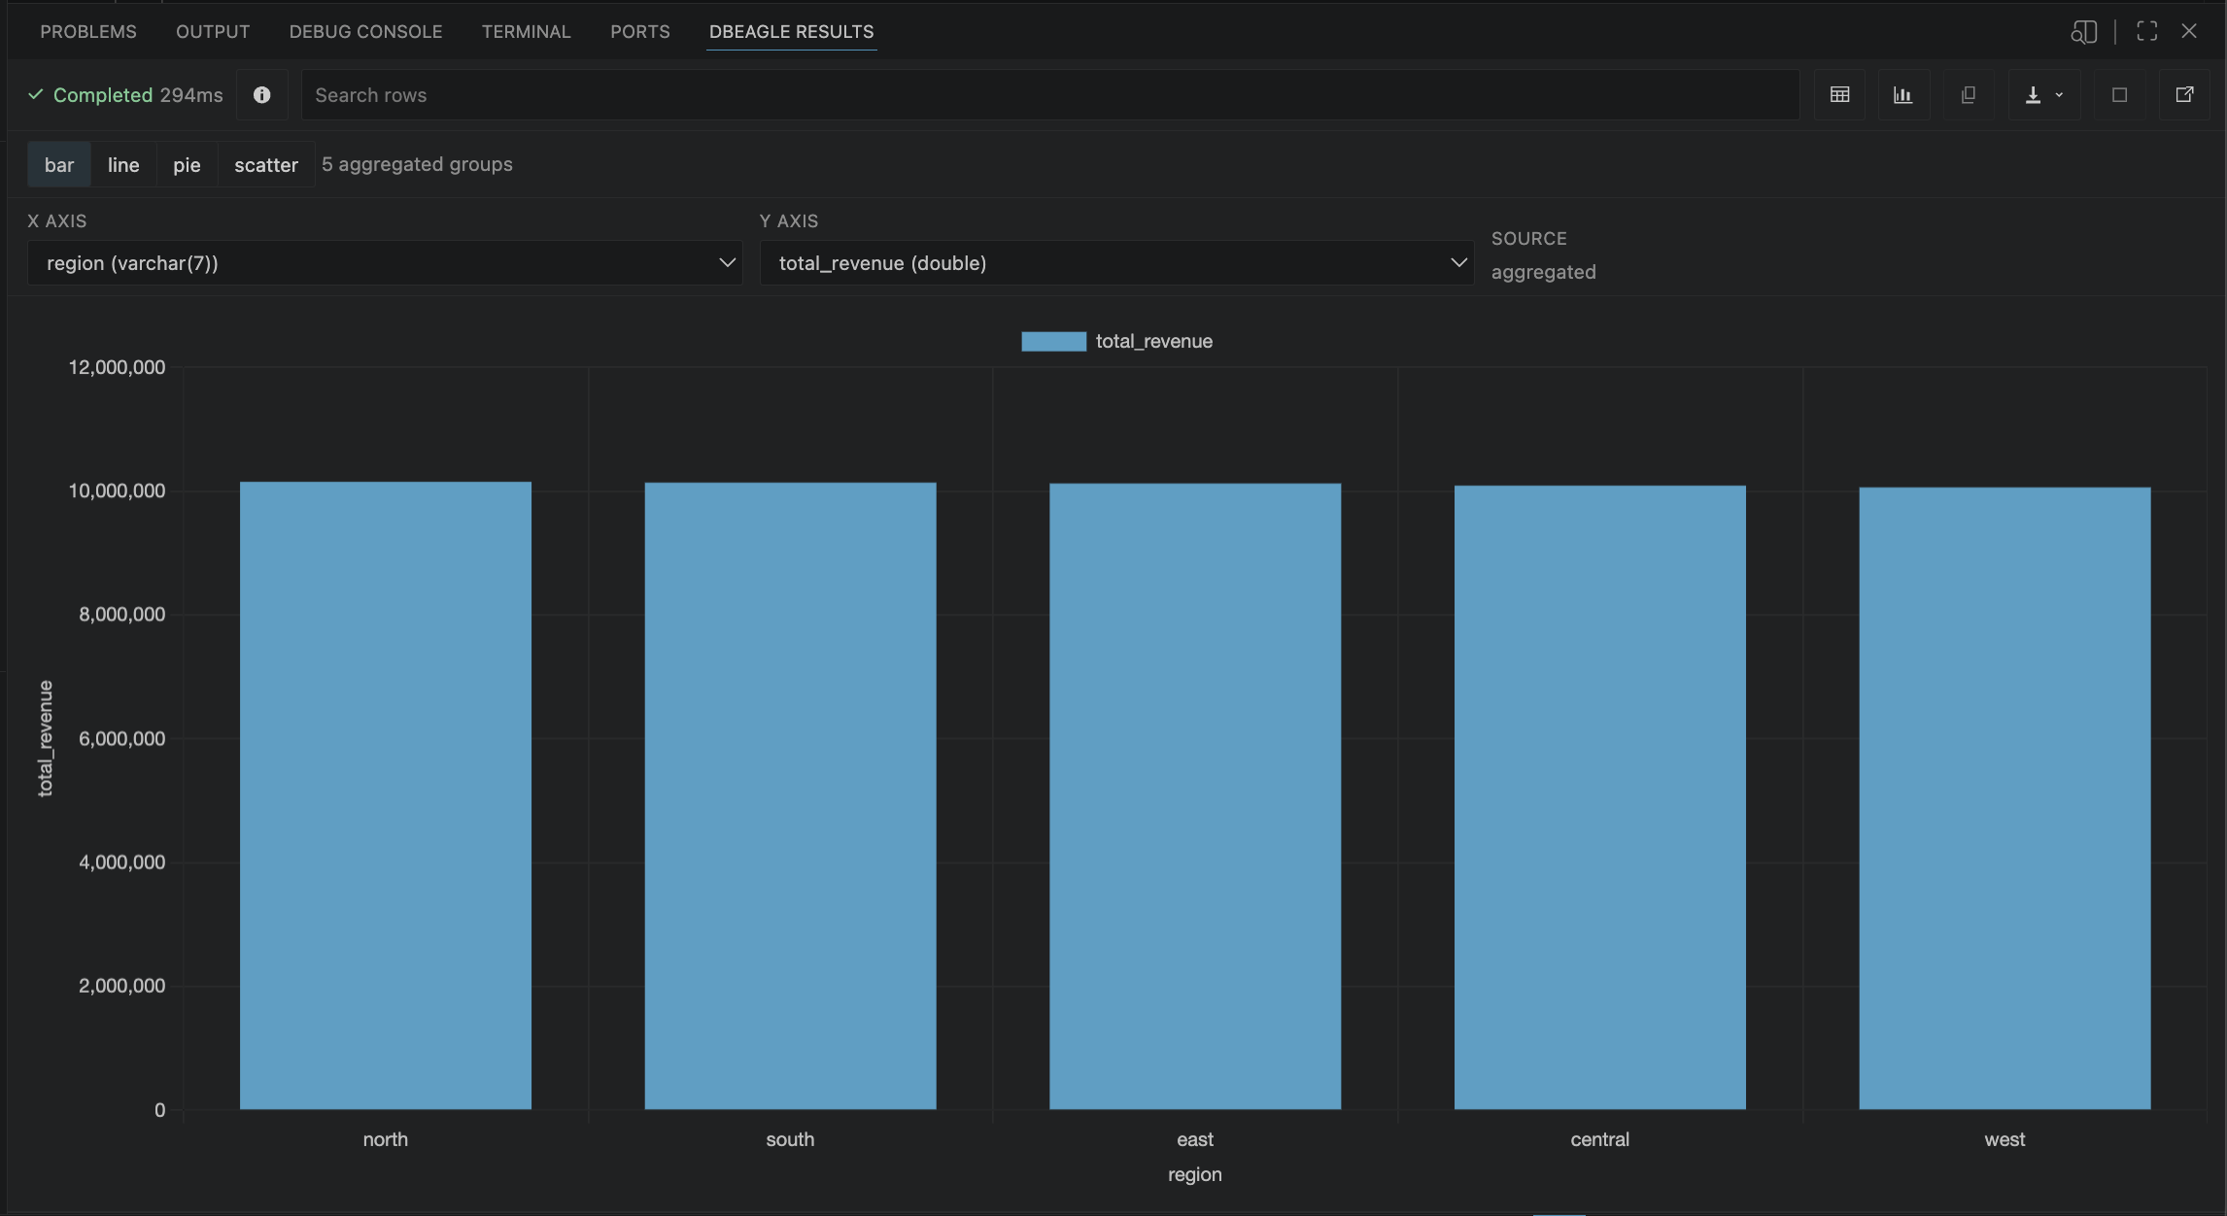Select the scatter chart type
2227x1216 pixels.
[265, 164]
